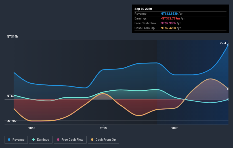
Task: Click the -NT$72.789m earnings value
Action: [x=170, y=18]
